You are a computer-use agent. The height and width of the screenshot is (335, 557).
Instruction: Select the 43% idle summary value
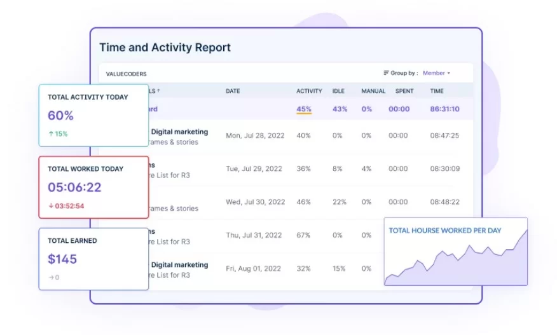[x=340, y=109]
